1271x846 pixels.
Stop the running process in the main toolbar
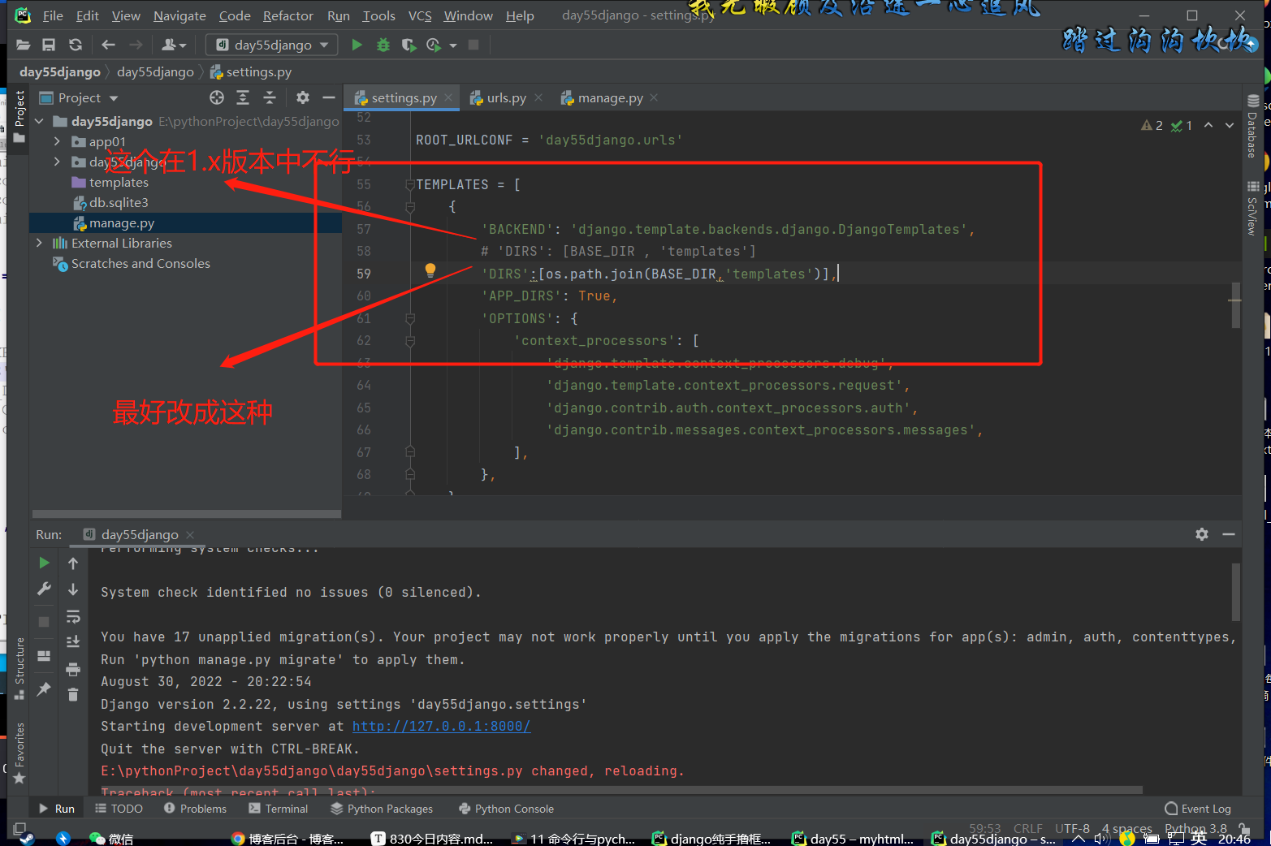pyautogui.click(x=473, y=45)
